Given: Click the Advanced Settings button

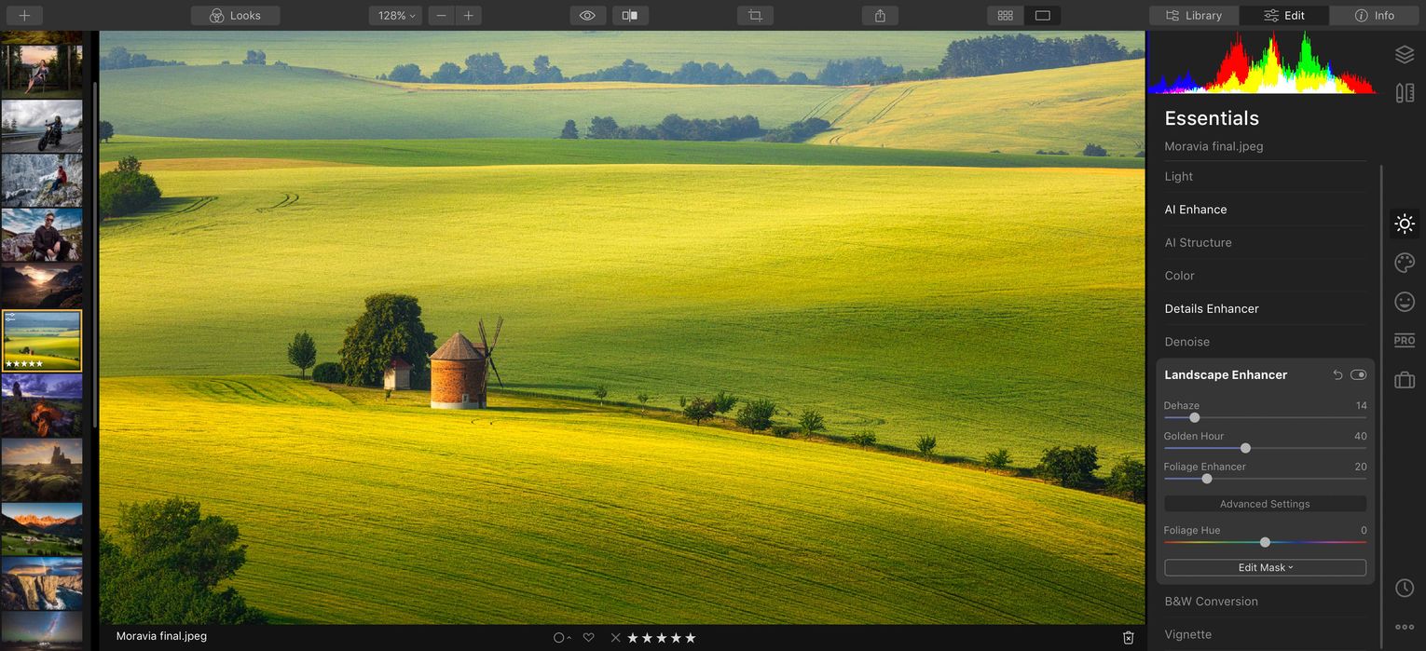Looking at the screenshot, I should [x=1265, y=503].
